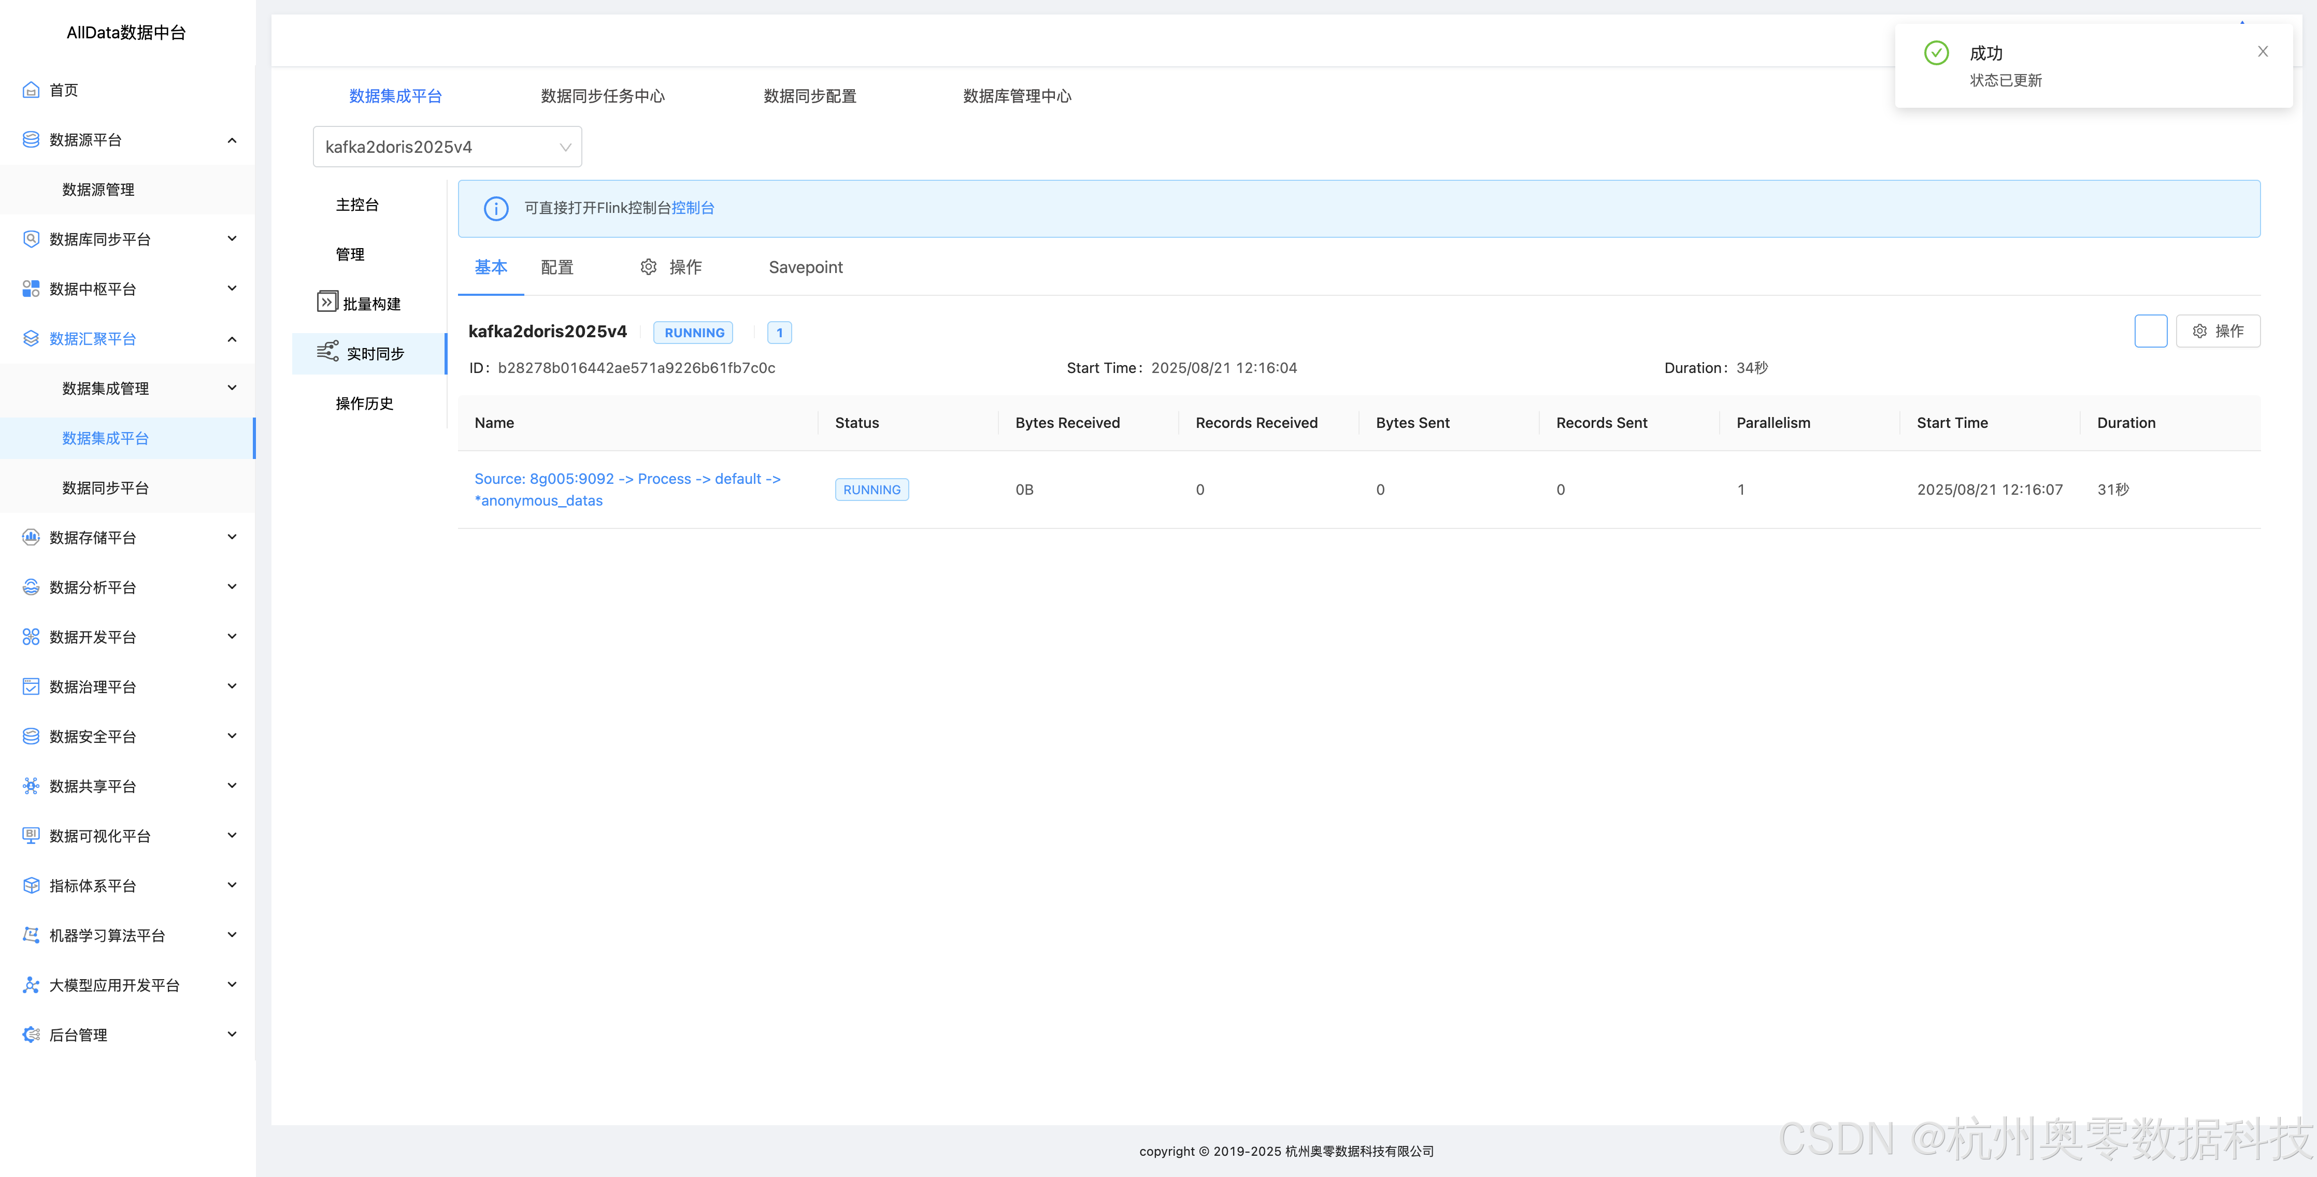Expand the 数据中枢平台 menu chevron
This screenshot has width=2317, height=1177.
click(232, 288)
